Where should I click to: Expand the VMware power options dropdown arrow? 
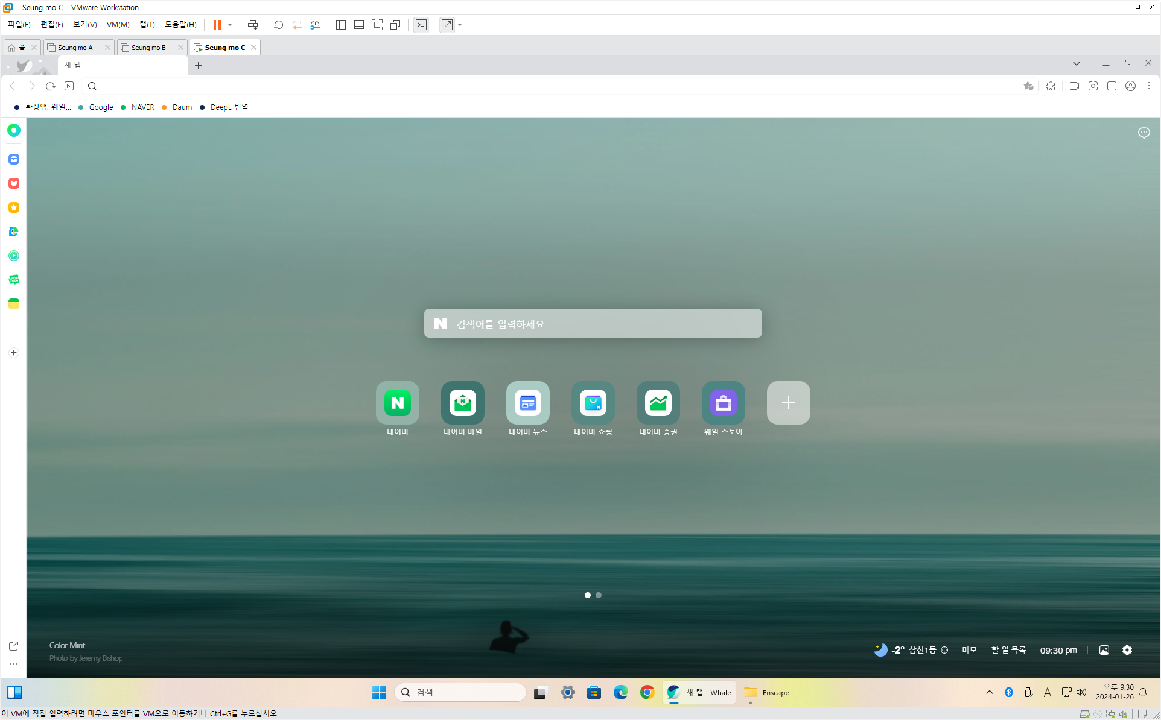tap(230, 25)
